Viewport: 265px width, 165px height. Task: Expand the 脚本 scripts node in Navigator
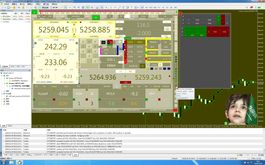click(x=2, y=99)
